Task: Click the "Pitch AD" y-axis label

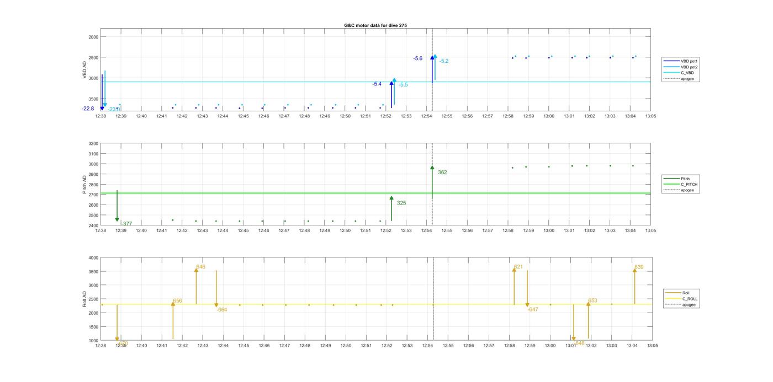Action: tap(85, 185)
